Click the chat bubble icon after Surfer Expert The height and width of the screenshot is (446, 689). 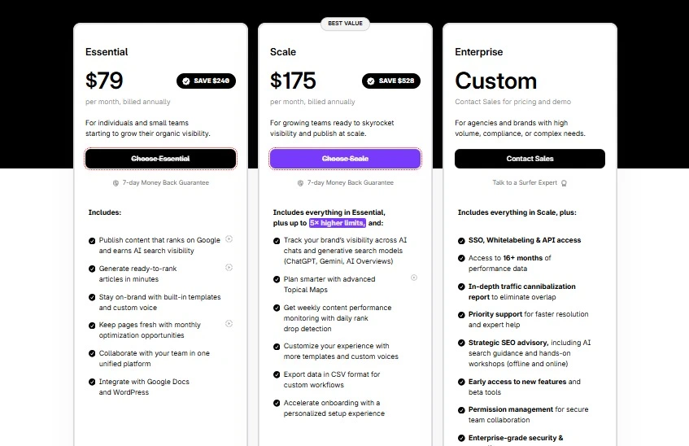click(565, 183)
